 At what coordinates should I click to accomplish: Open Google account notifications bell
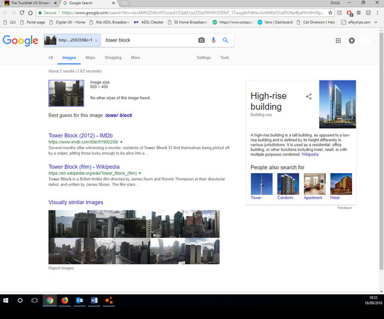point(351,41)
